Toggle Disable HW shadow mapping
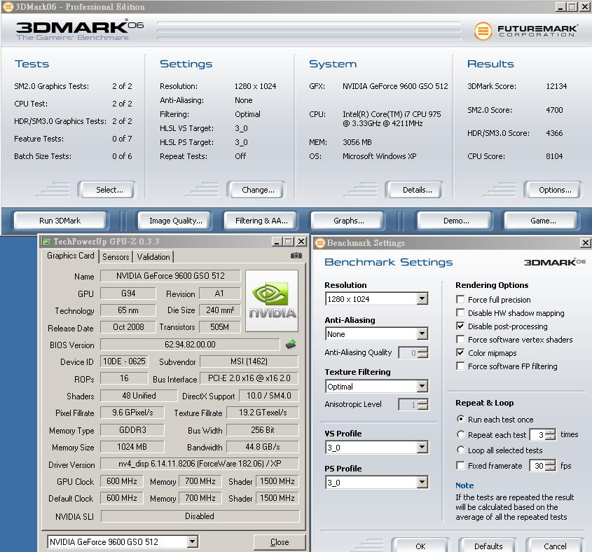This screenshot has height=552, width=592. pyautogui.click(x=460, y=312)
